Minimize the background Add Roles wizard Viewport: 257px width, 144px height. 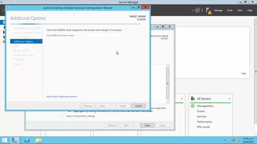[157, 27]
